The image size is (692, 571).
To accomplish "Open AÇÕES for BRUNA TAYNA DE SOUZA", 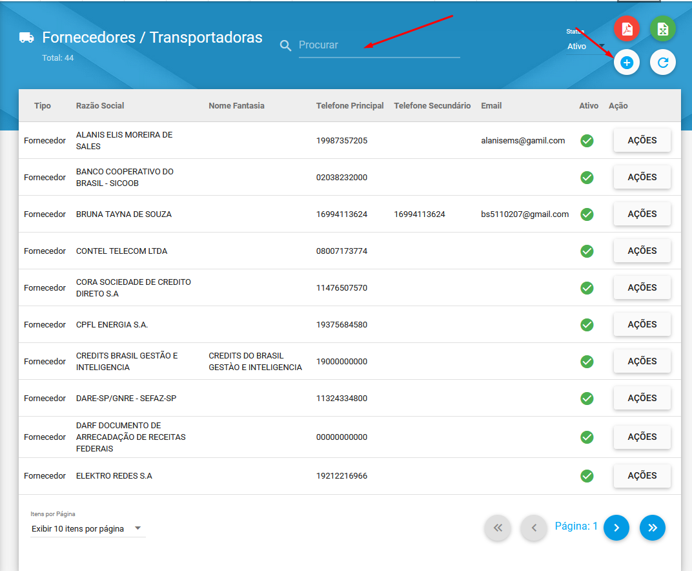I will pyautogui.click(x=642, y=214).
